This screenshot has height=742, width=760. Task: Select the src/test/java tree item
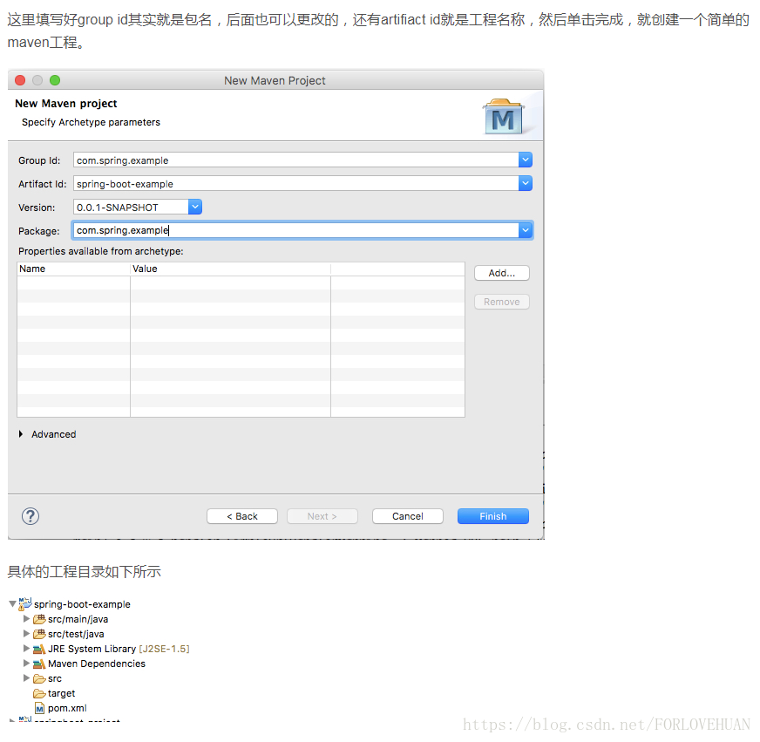point(76,634)
